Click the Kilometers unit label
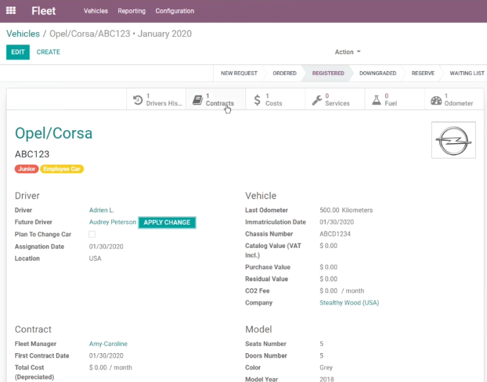This screenshot has width=487, height=382. point(357,210)
